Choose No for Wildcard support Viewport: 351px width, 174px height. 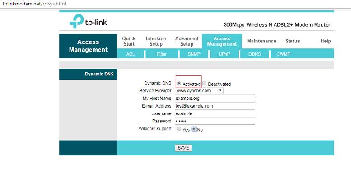click(194, 129)
